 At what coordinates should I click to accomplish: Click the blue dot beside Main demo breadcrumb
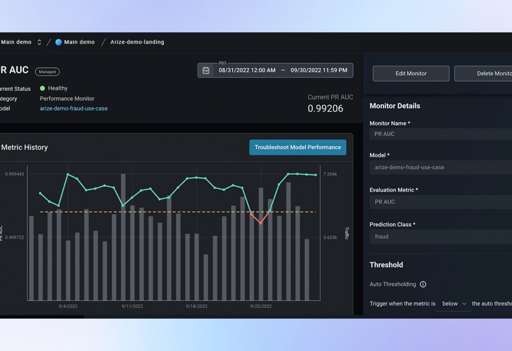tap(57, 42)
